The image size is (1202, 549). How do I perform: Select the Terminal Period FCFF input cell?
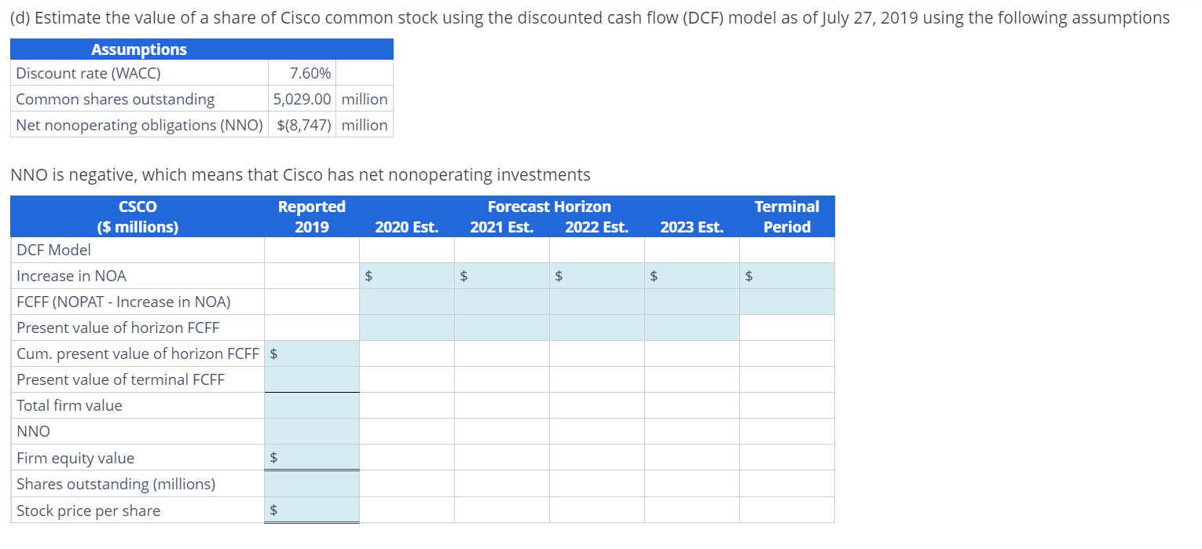coord(786,301)
